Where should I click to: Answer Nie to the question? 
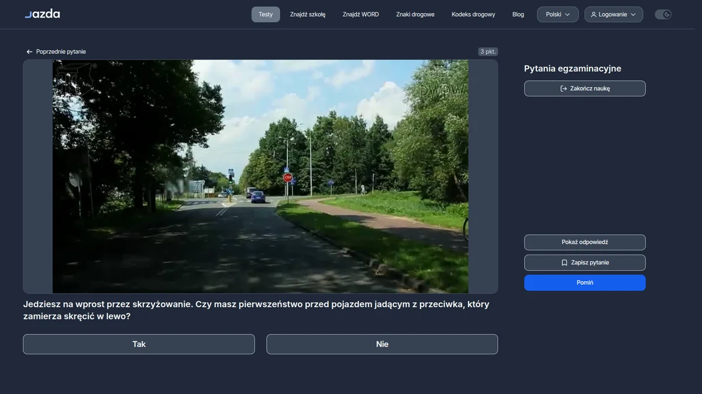click(x=382, y=344)
